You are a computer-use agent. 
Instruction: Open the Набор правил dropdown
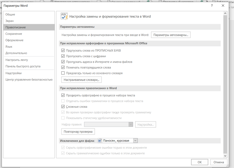tap(109, 125)
